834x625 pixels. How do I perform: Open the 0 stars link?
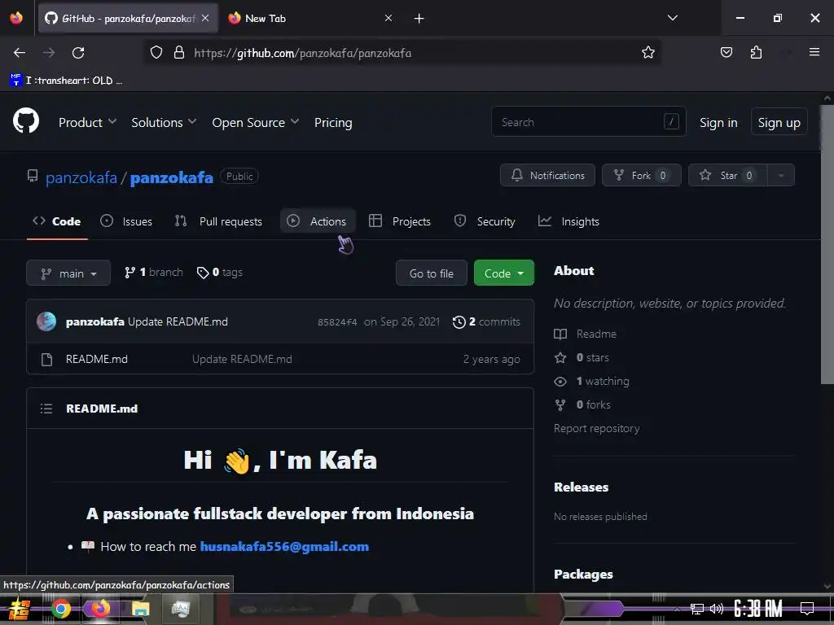pyautogui.click(x=582, y=358)
